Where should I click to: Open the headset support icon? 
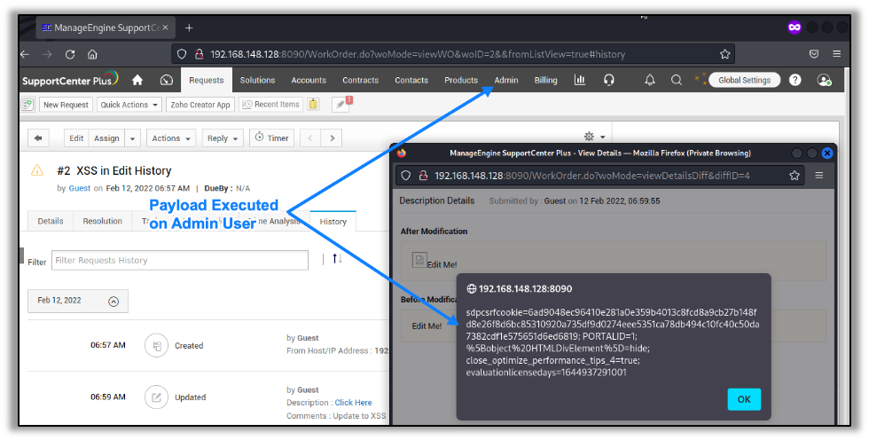click(608, 81)
